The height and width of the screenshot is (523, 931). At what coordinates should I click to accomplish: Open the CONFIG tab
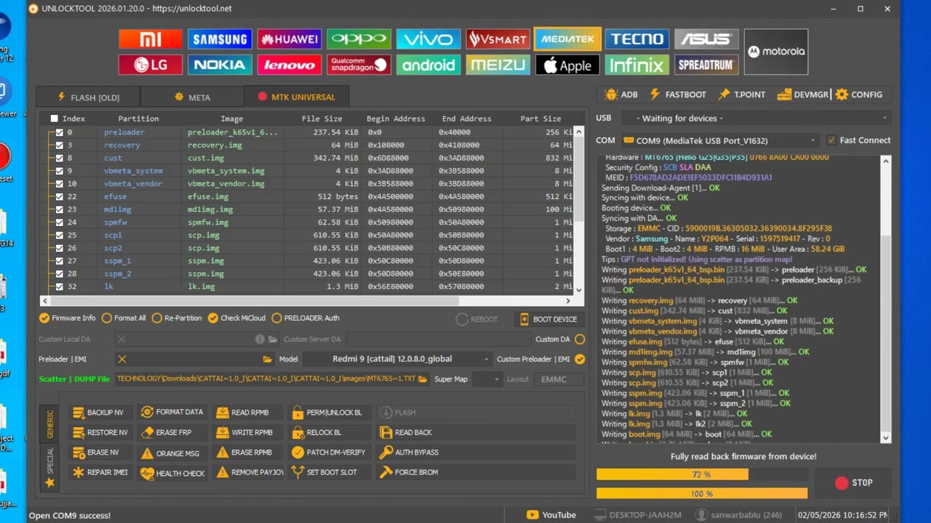(x=859, y=94)
